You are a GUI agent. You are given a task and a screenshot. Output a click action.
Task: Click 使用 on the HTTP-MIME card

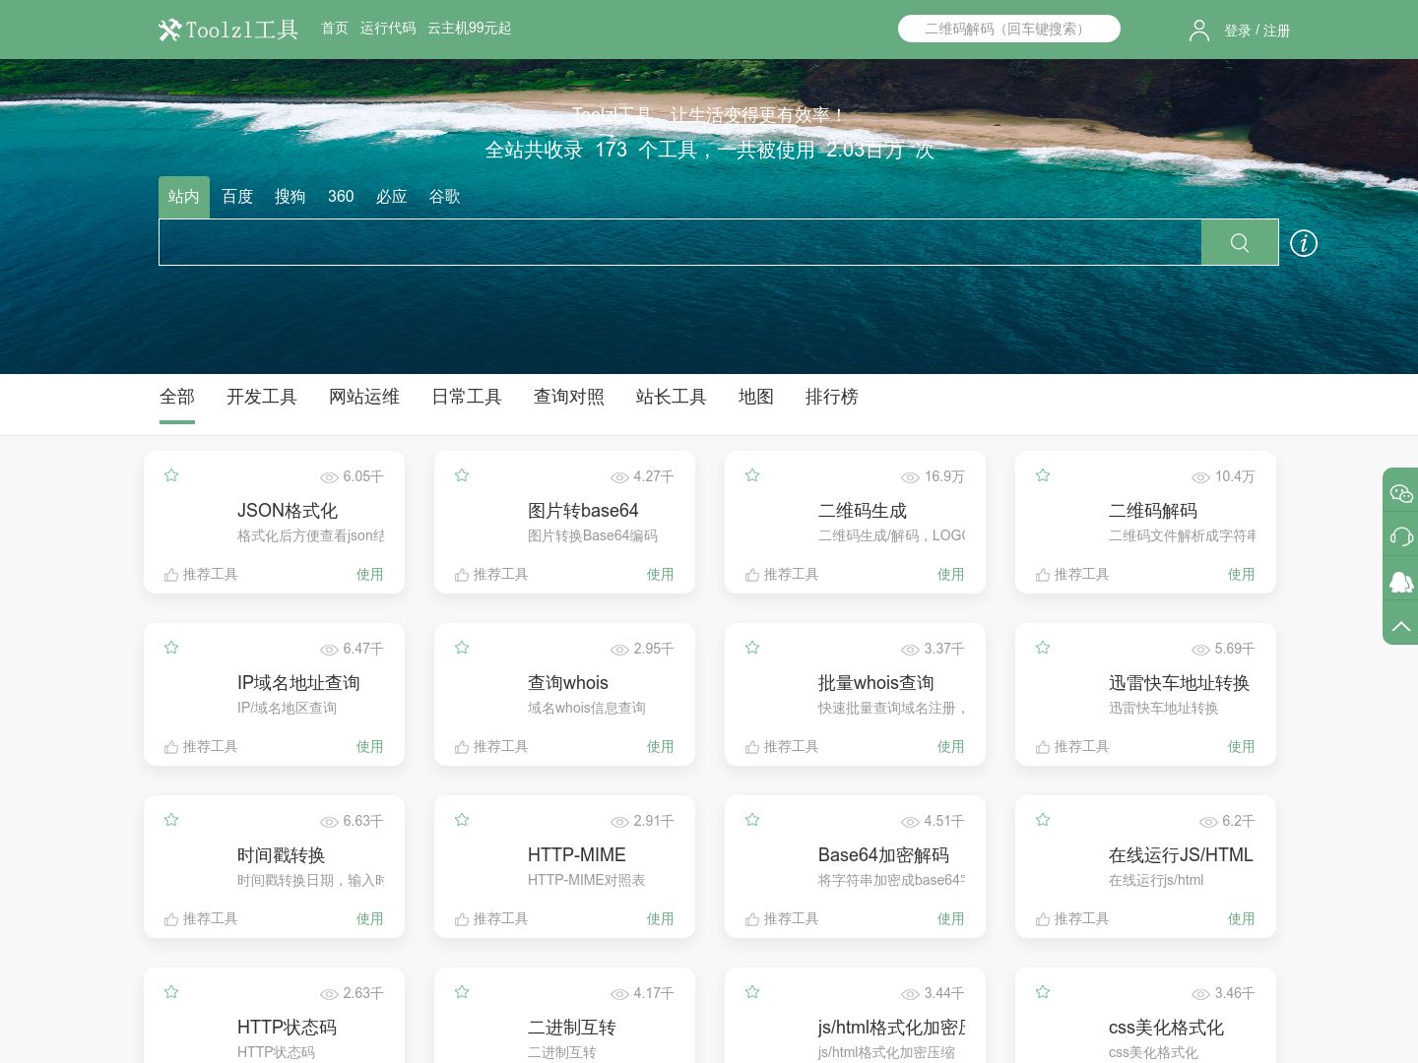(x=661, y=919)
